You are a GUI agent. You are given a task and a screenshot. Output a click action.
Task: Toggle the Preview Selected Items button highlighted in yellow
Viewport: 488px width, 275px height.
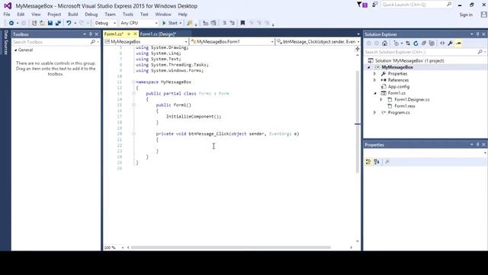pyautogui.click(x=458, y=44)
